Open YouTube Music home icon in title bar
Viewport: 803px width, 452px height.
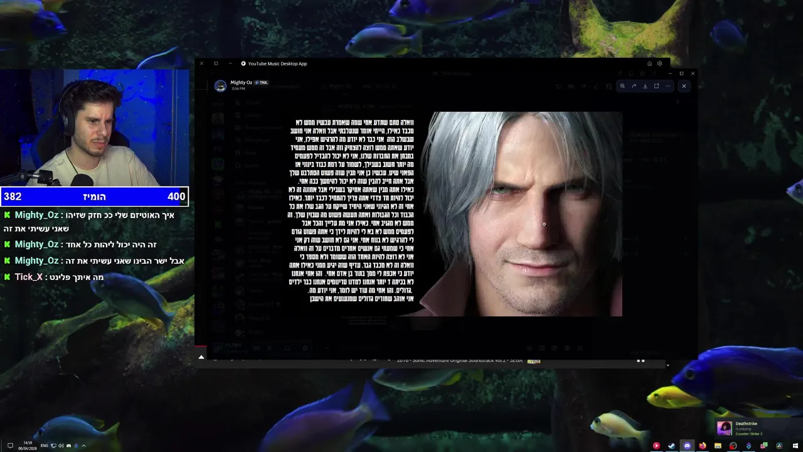(649, 63)
